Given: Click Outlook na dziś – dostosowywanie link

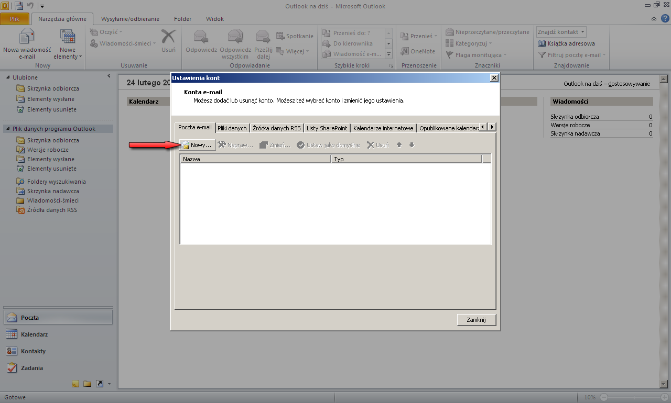Looking at the screenshot, I should click(607, 84).
